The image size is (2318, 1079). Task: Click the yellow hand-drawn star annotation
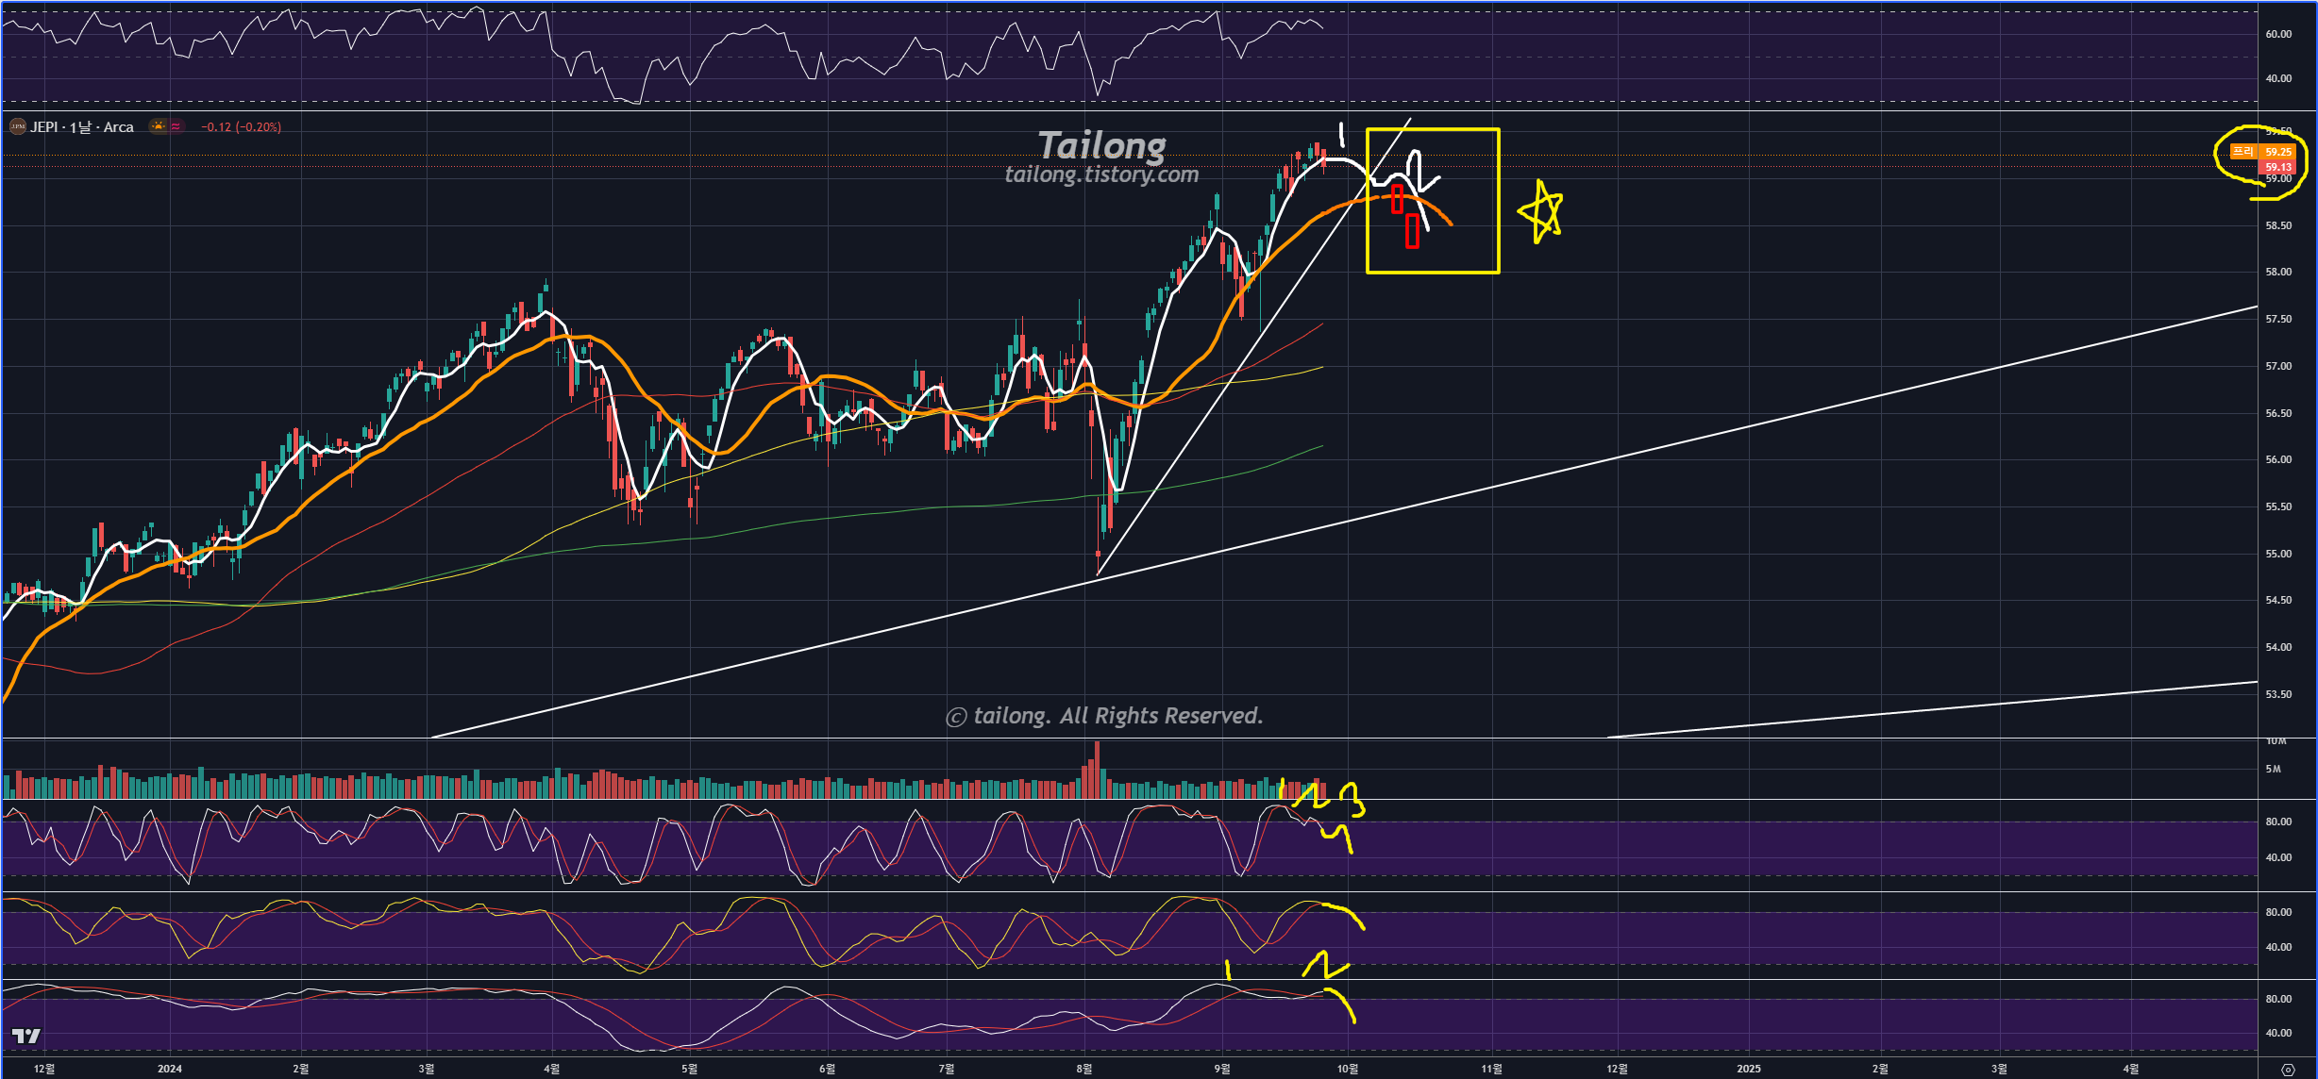click(x=1541, y=211)
